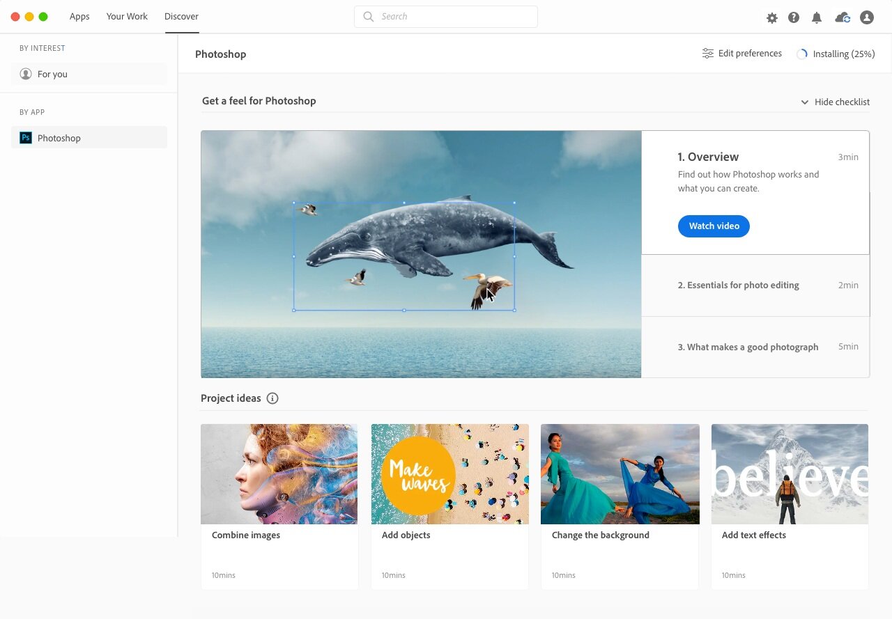Image resolution: width=892 pixels, height=619 pixels.
Task: Click the Add text effects title text
Action: click(754, 535)
